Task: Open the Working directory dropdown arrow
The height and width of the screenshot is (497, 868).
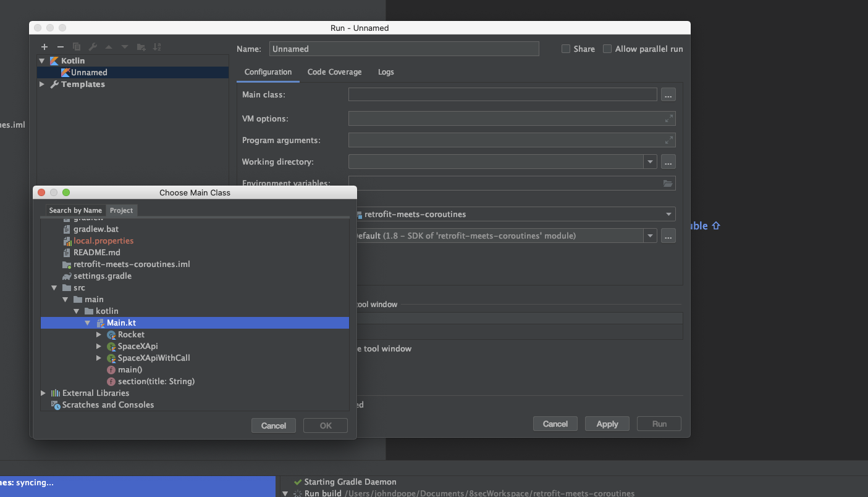Action: (650, 162)
